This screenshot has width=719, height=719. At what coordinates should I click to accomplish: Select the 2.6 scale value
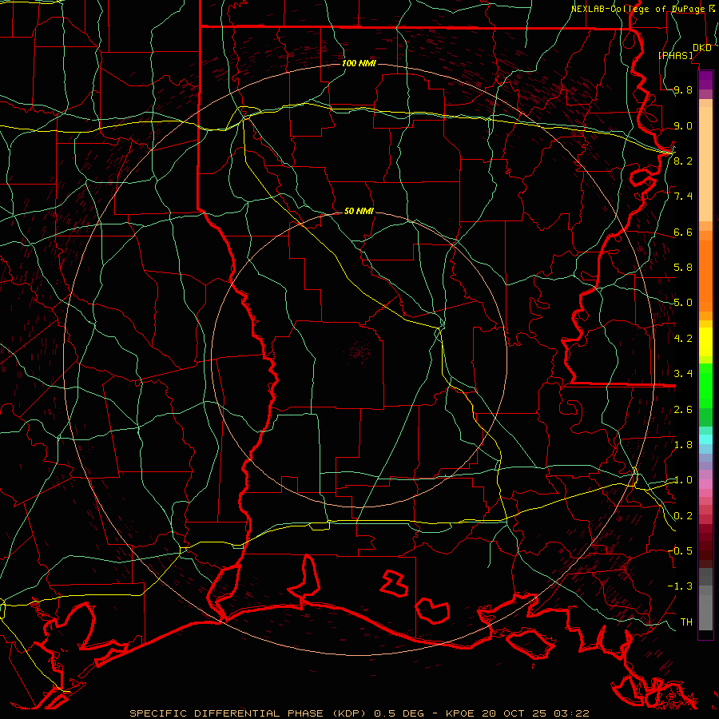tap(683, 410)
